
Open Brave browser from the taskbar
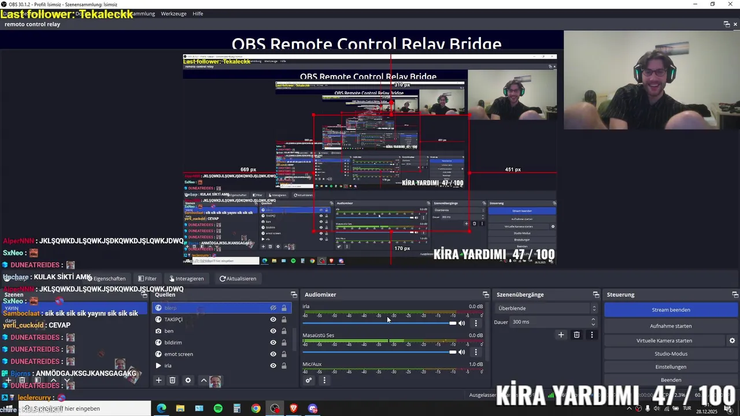[x=294, y=408]
